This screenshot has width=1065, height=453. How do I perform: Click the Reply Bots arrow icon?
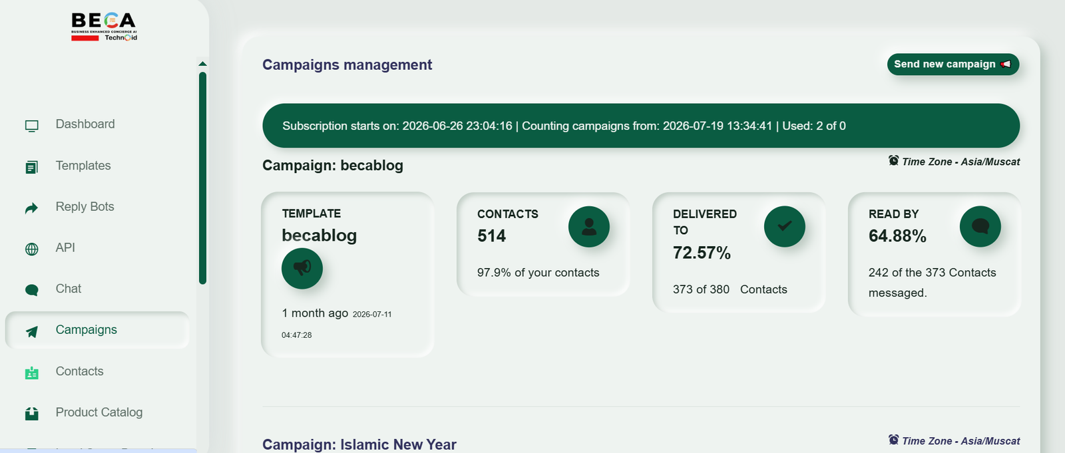(32, 208)
